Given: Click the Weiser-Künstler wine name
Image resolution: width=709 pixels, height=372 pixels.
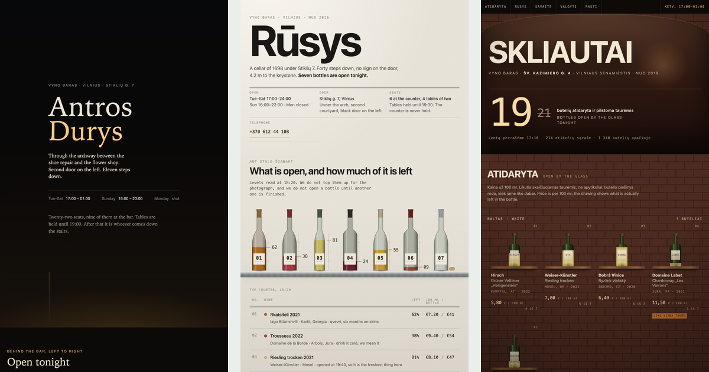Looking at the screenshot, I should tap(561, 275).
